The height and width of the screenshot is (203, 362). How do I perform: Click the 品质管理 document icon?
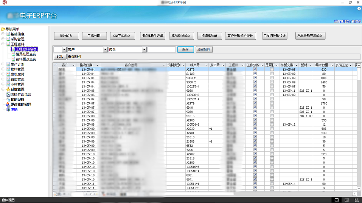pos(8,79)
